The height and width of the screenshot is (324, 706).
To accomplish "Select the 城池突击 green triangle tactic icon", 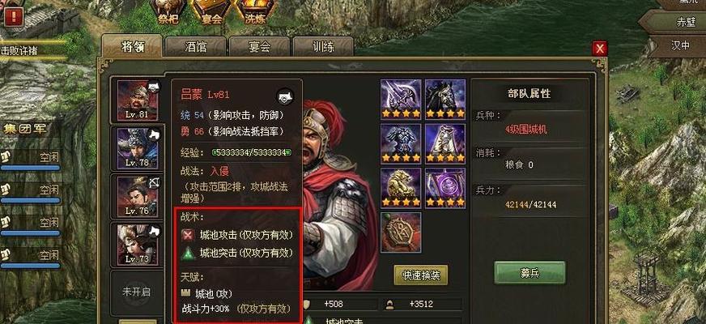I will [x=188, y=254].
